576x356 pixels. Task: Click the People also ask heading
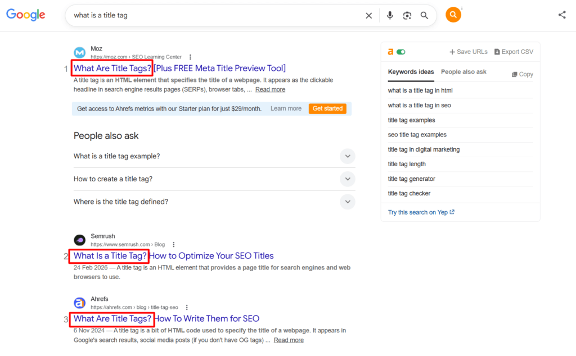(106, 136)
